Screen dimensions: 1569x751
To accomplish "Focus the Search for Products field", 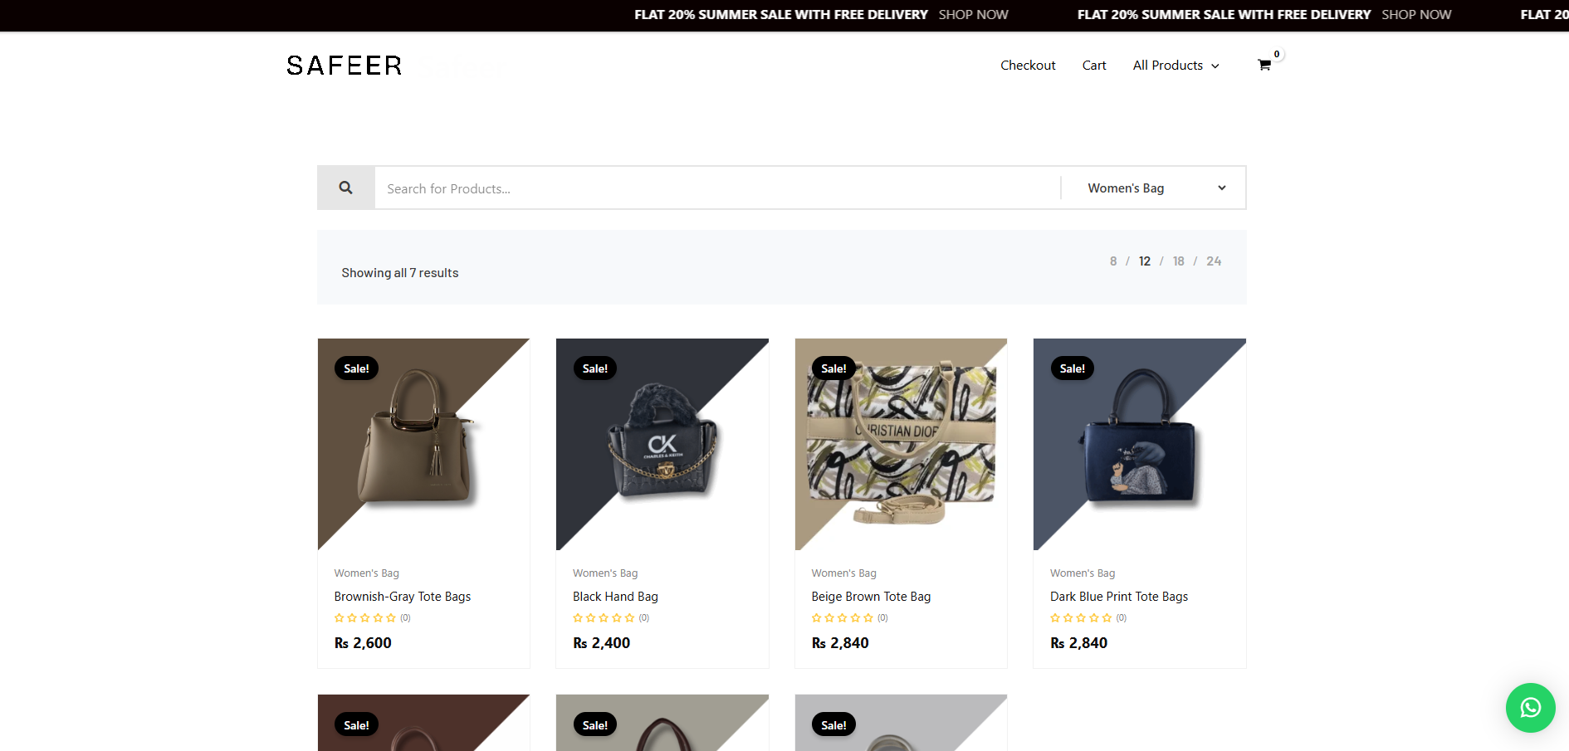I will pyautogui.click(x=718, y=188).
